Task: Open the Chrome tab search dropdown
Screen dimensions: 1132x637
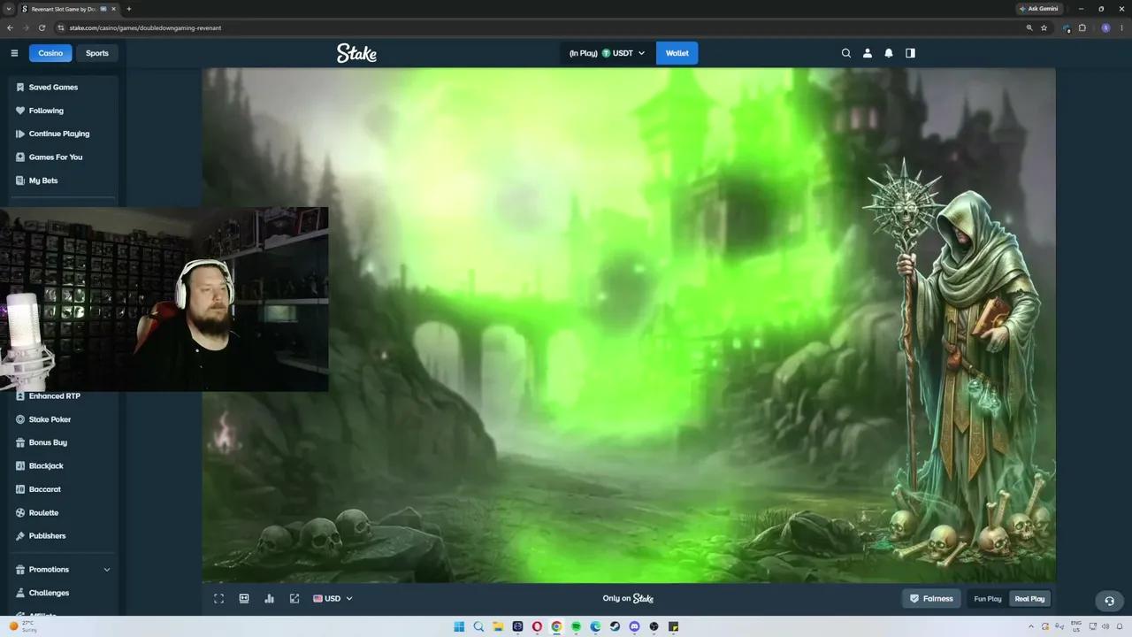Action: point(9,9)
